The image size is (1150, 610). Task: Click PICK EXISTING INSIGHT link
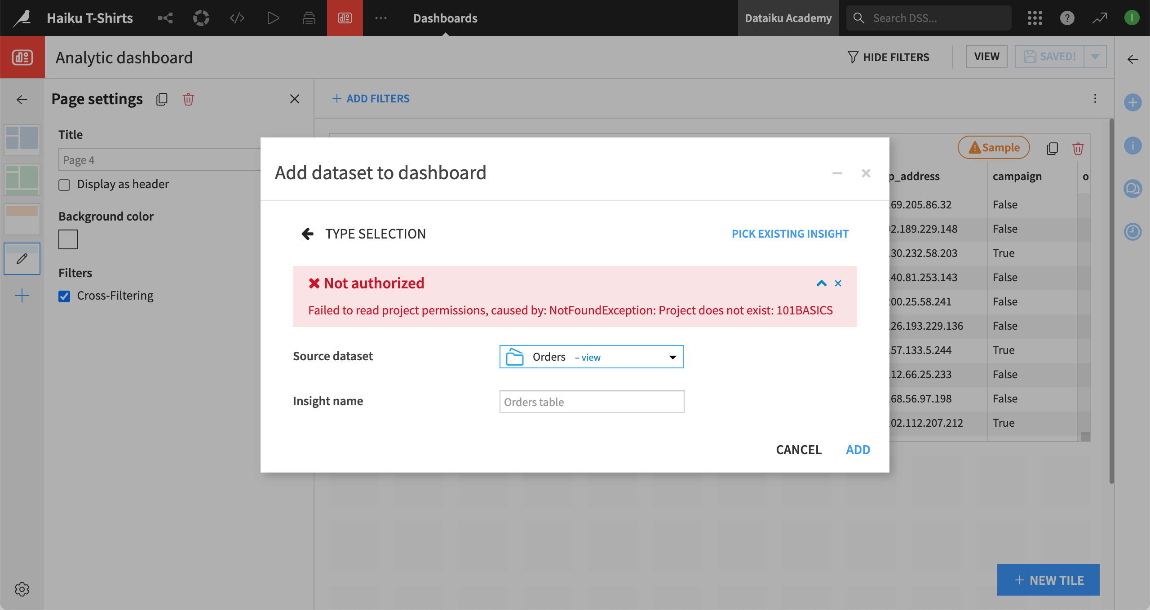tap(789, 233)
